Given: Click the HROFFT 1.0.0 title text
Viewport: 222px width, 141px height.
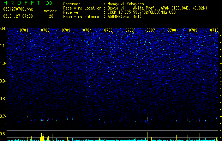Looking at the screenshot, I should [x=28, y=3].
